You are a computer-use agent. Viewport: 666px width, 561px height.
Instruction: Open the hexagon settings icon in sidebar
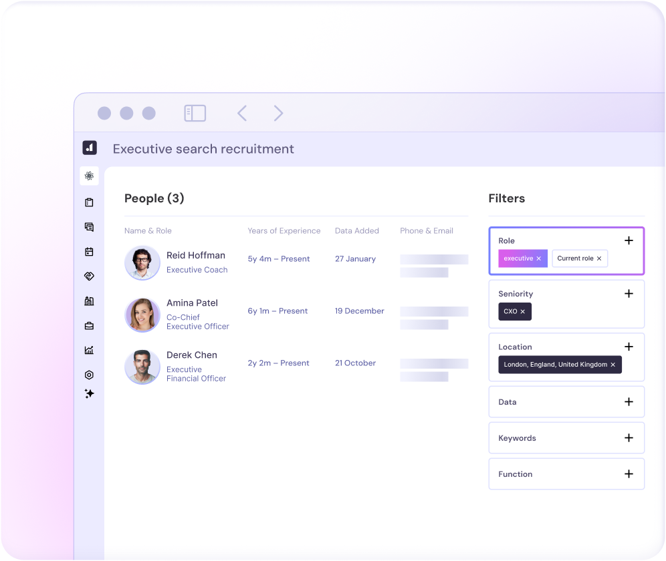[x=89, y=375]
